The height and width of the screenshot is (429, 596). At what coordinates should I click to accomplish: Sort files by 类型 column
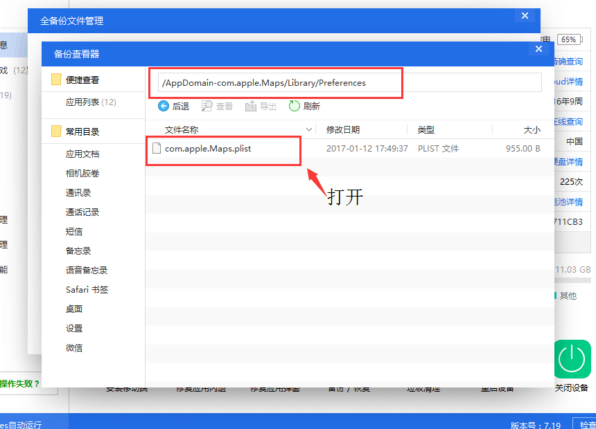426,130
